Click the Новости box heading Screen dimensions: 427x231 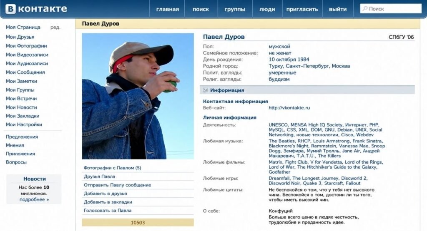click(x=34, y=179)
